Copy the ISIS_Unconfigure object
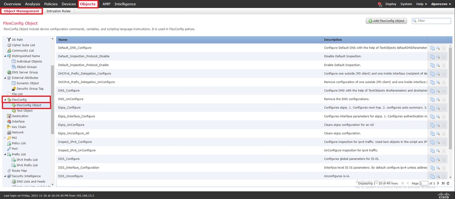This screenshot has width=455, height=199. pos(432,176)
